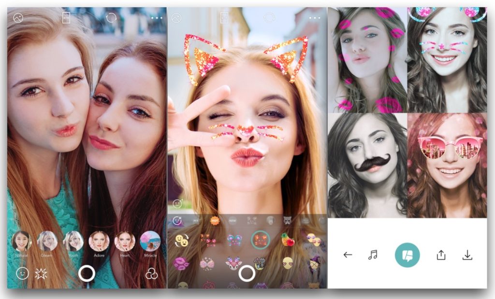Tap the share upload icon
The height and width of the screenshot is (299, 495).
click(x=441, y=255)
